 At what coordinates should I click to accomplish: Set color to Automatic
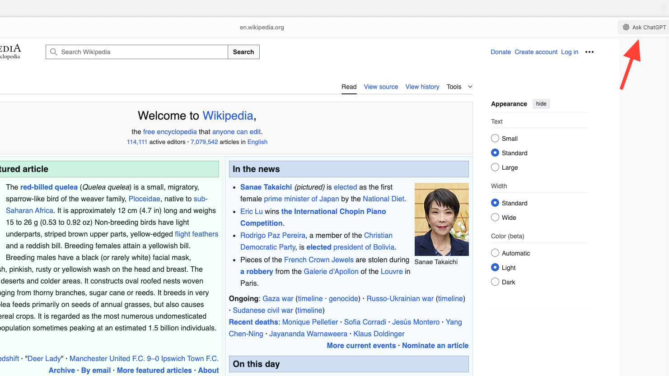pyautogui.click(x=495, y=253)
